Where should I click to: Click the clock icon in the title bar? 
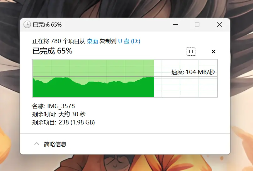27,25
